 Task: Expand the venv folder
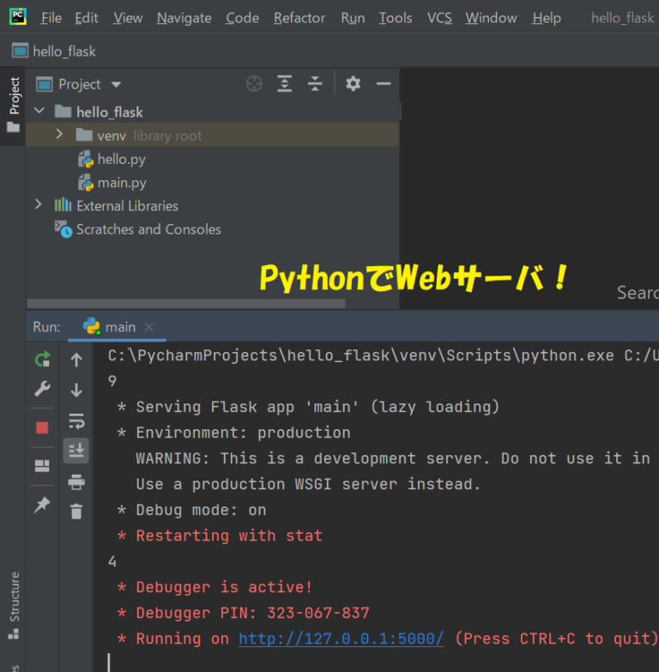[x=58, y=135]
